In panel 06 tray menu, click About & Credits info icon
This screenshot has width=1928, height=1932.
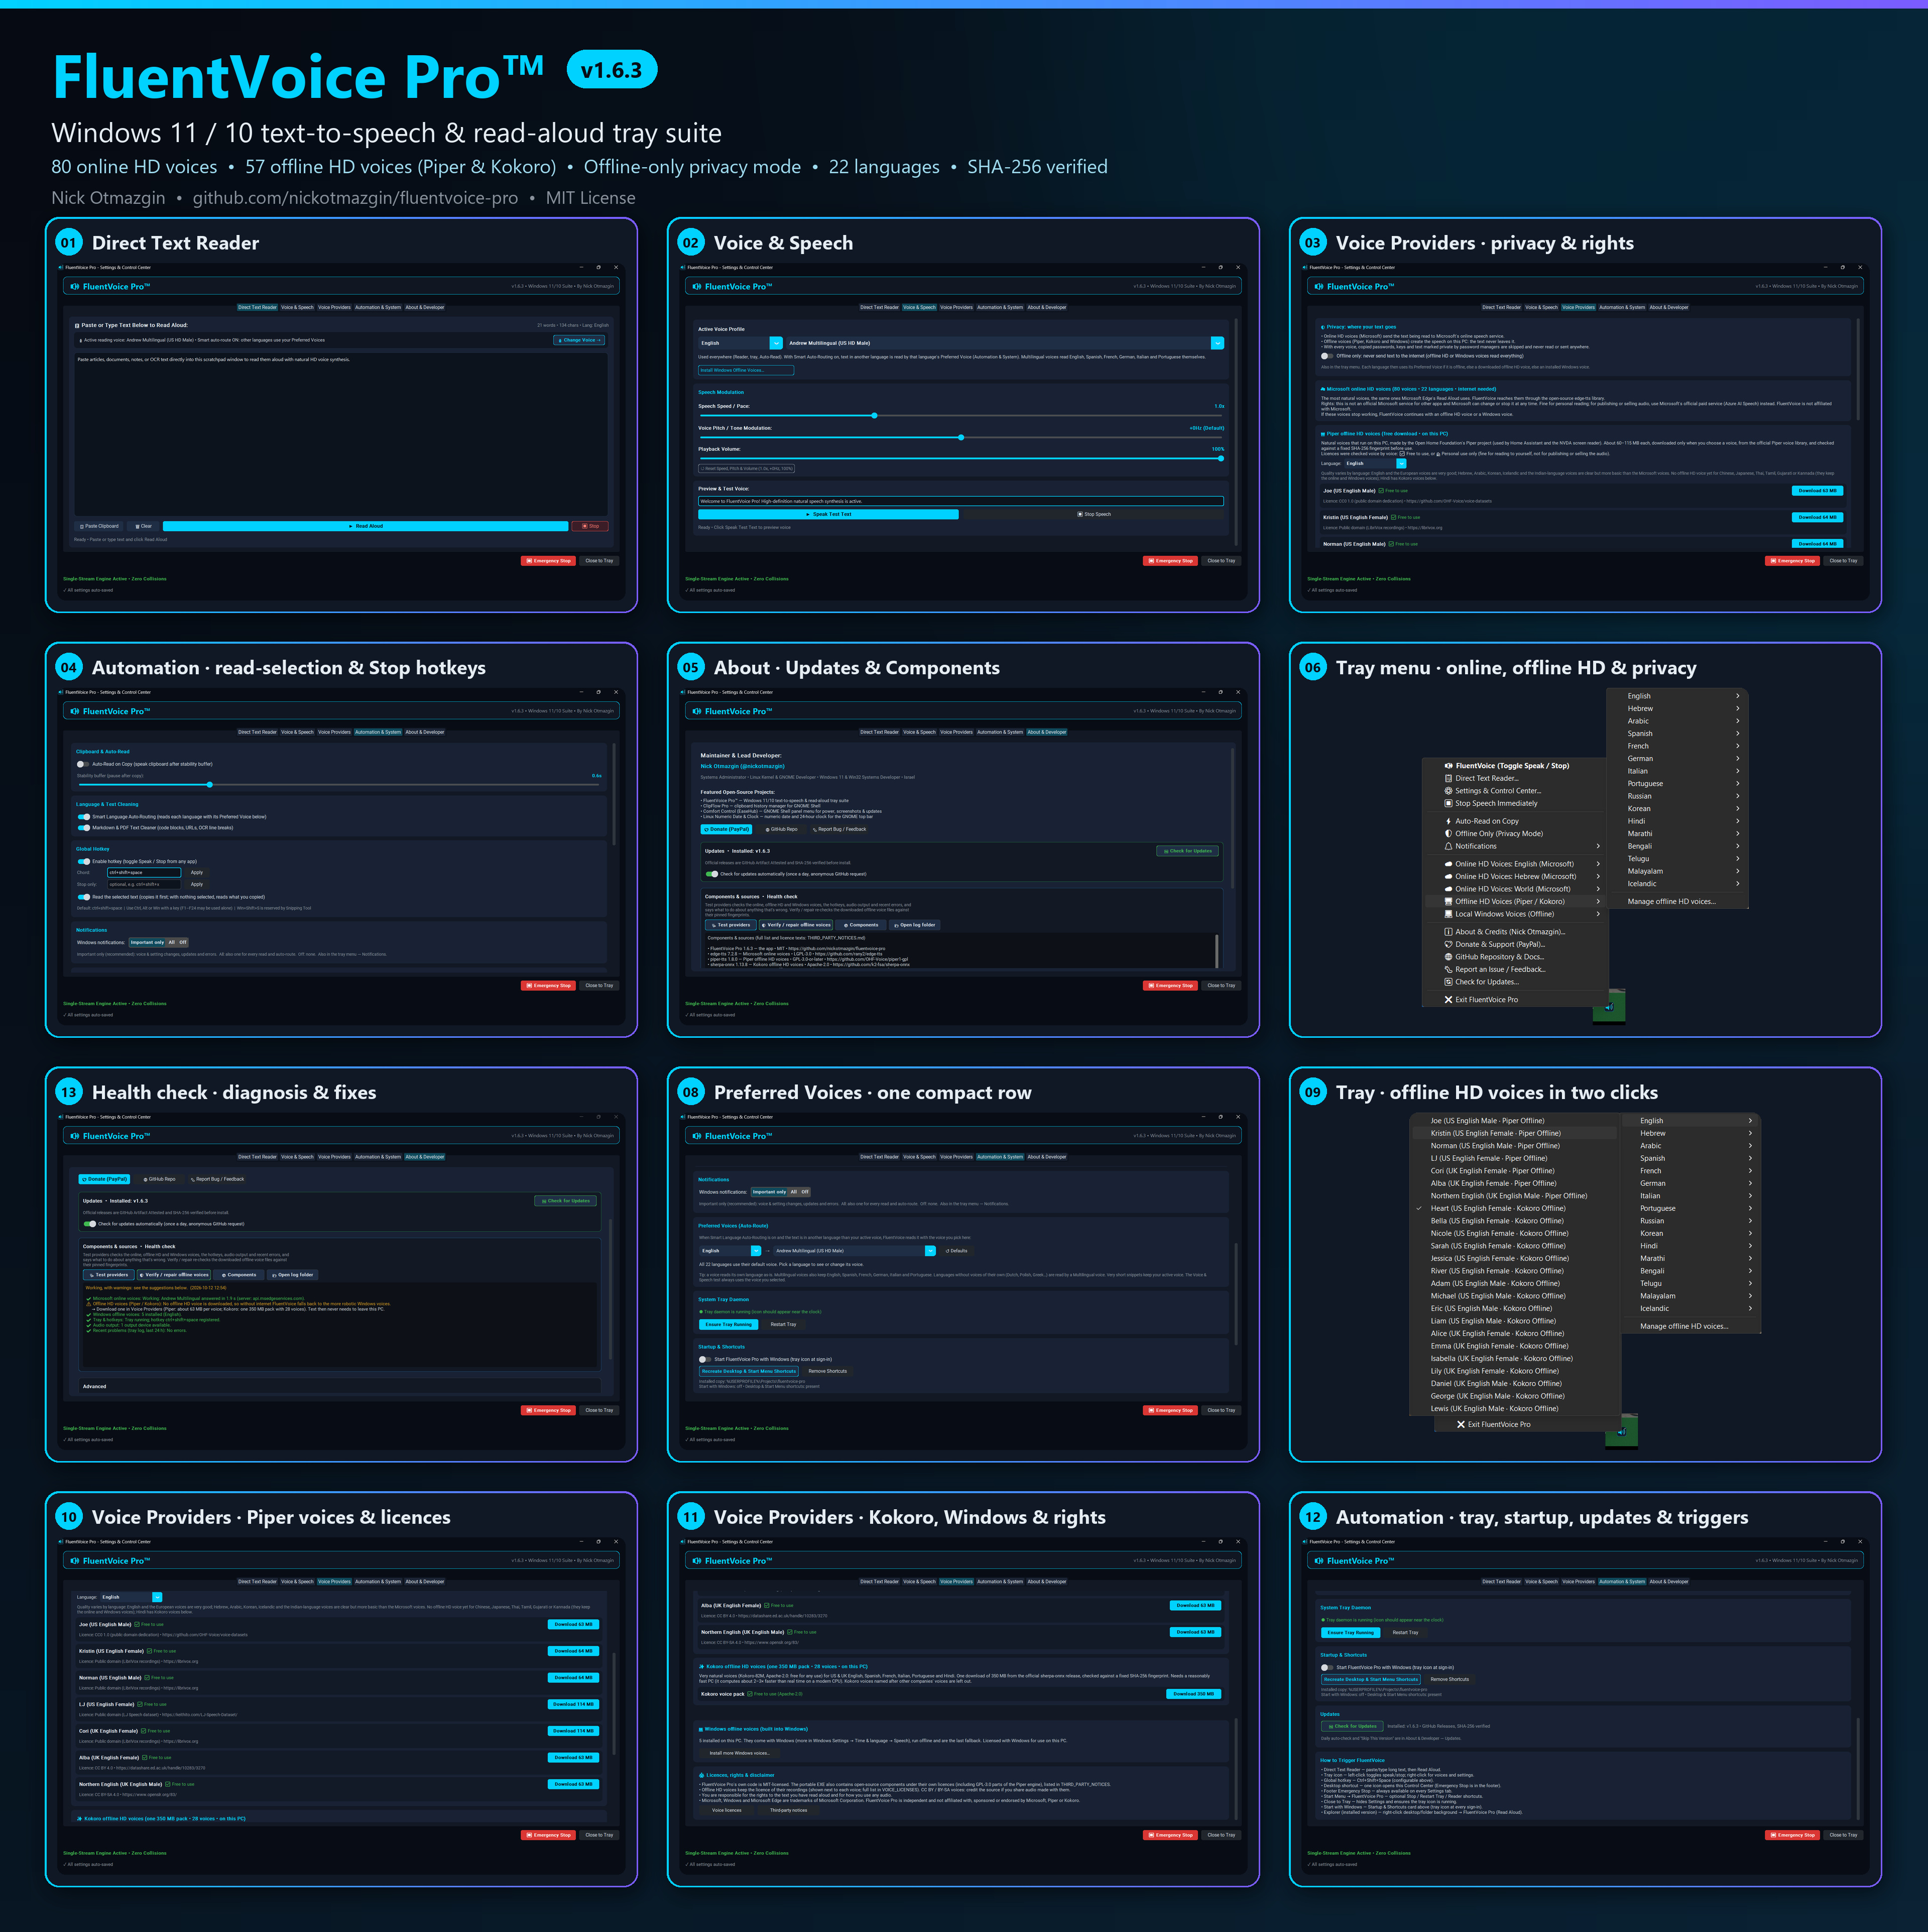(x=1448, y=932)
